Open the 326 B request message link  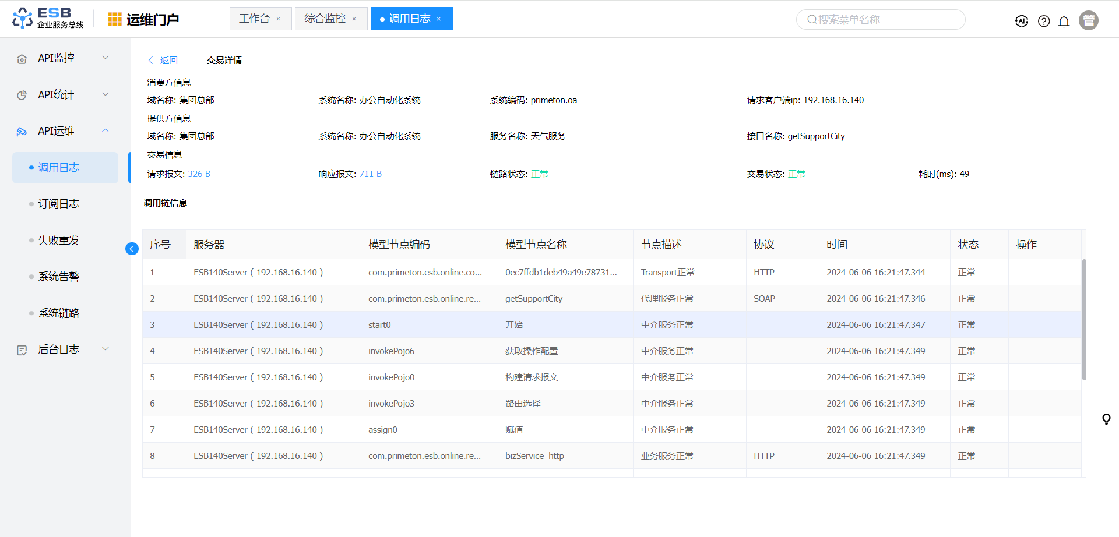point(199,174)
